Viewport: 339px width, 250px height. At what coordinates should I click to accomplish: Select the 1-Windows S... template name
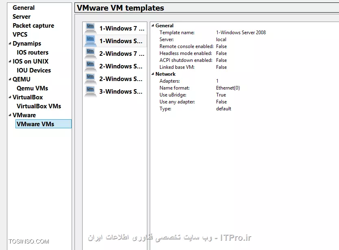121,41
